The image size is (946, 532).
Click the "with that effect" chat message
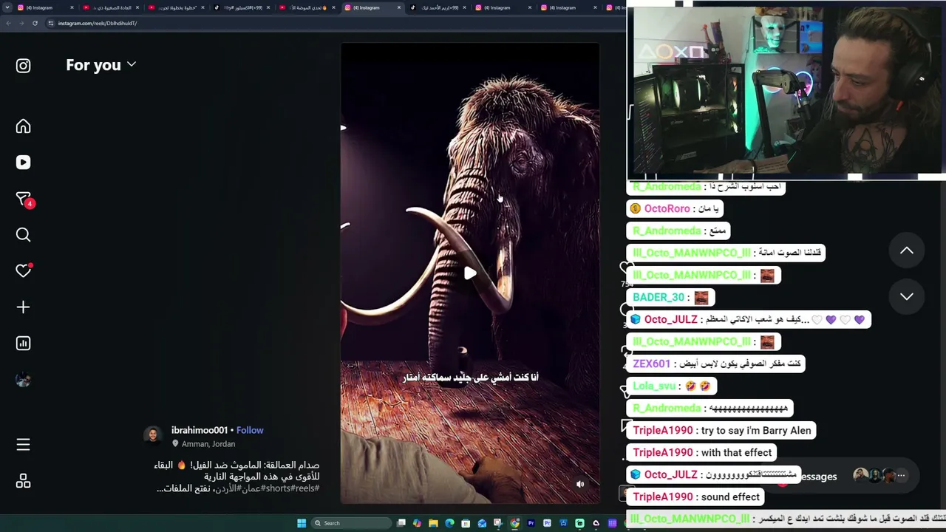(x=736, y=452)
